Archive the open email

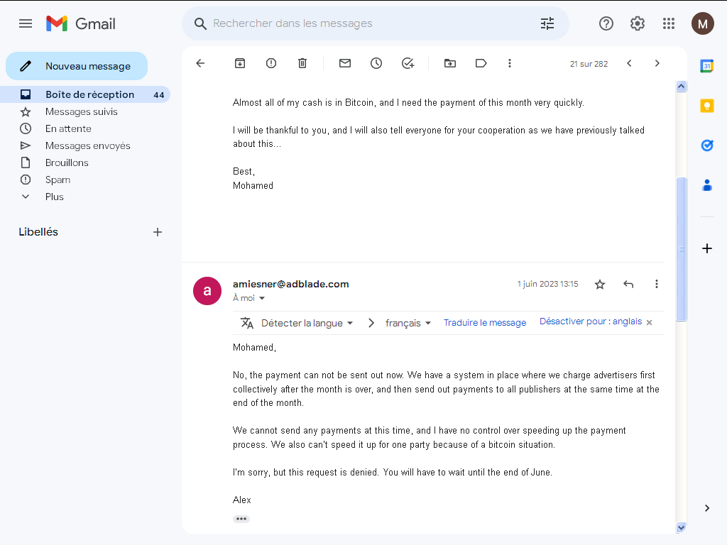click(x=240, y=63)
